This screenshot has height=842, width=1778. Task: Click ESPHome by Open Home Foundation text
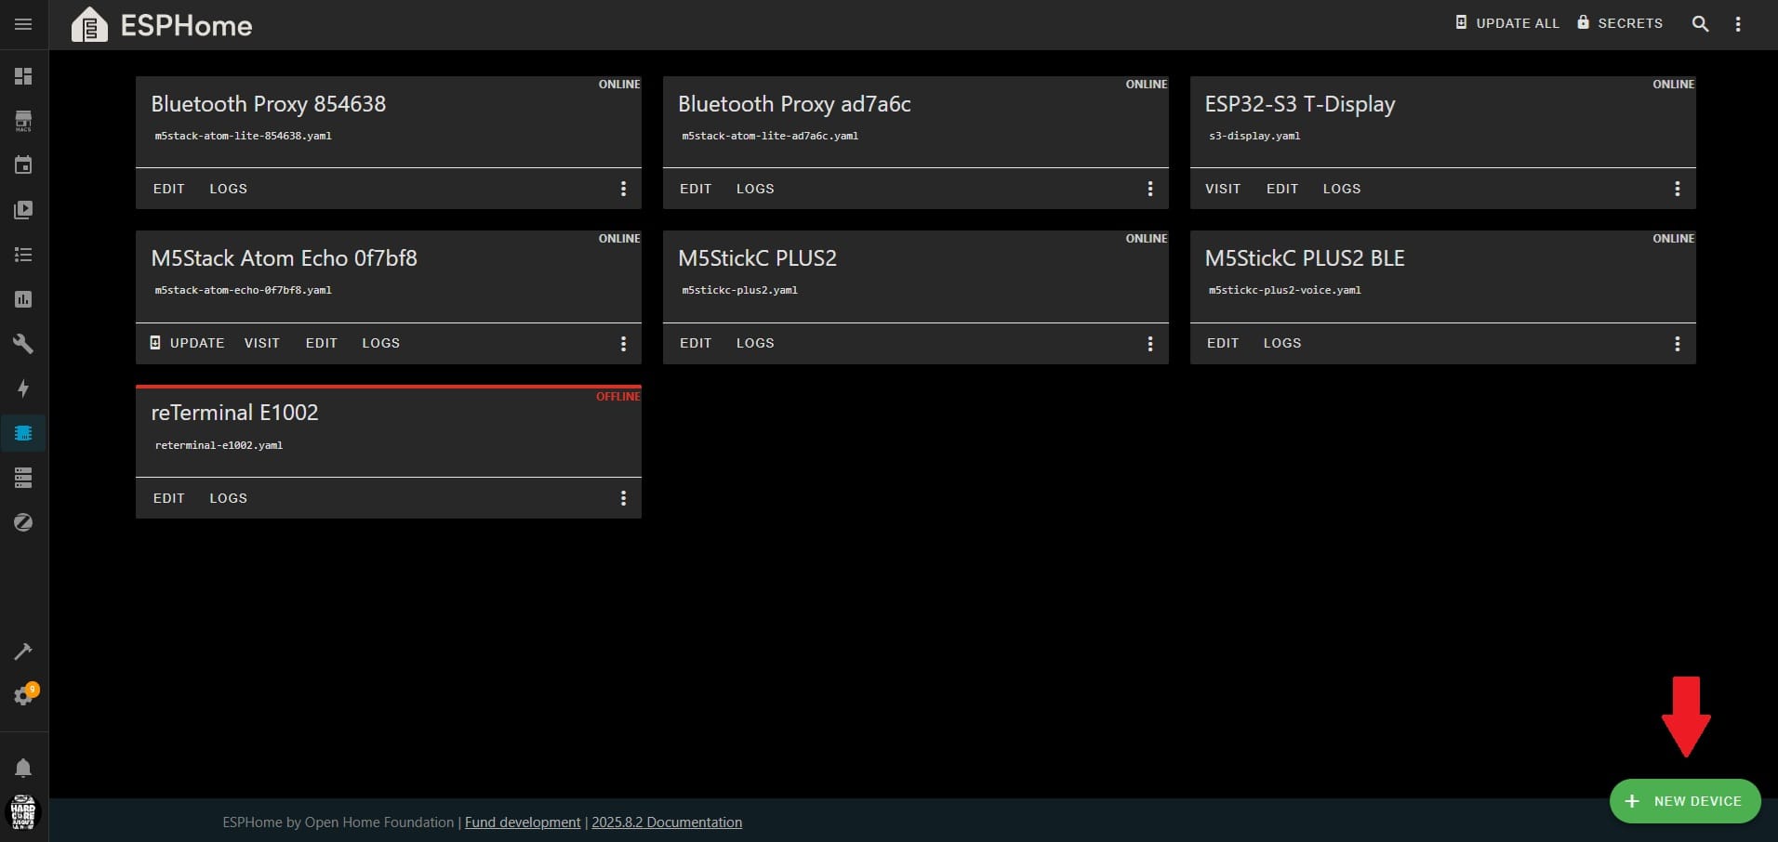click(338, 822)
